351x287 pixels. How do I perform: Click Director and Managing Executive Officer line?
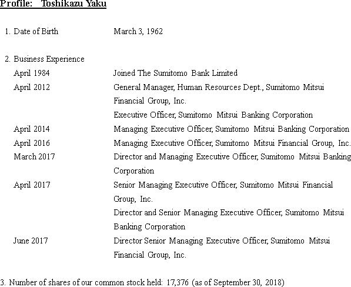(x=232, y=156)
